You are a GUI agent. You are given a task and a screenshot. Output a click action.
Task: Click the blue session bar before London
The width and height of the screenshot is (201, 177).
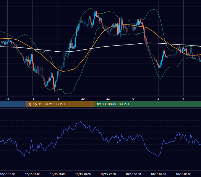click(13, 104)
